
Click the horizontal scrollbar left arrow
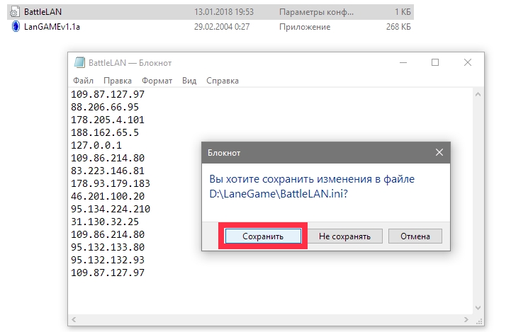coord(74,320)
